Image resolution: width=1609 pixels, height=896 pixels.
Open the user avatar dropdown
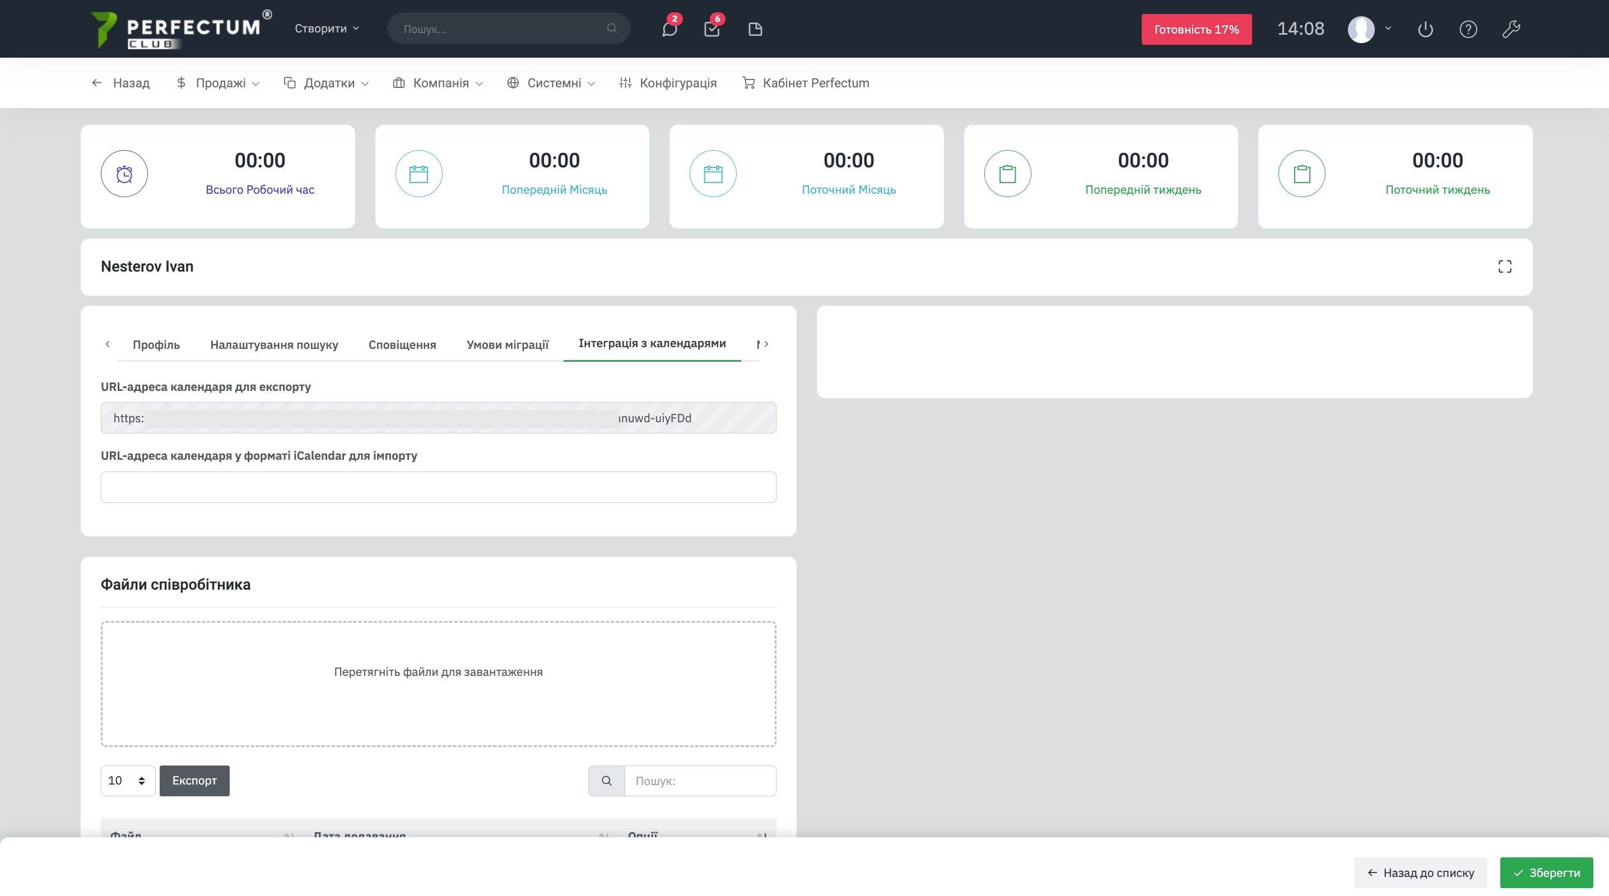tap(1369, 29)
